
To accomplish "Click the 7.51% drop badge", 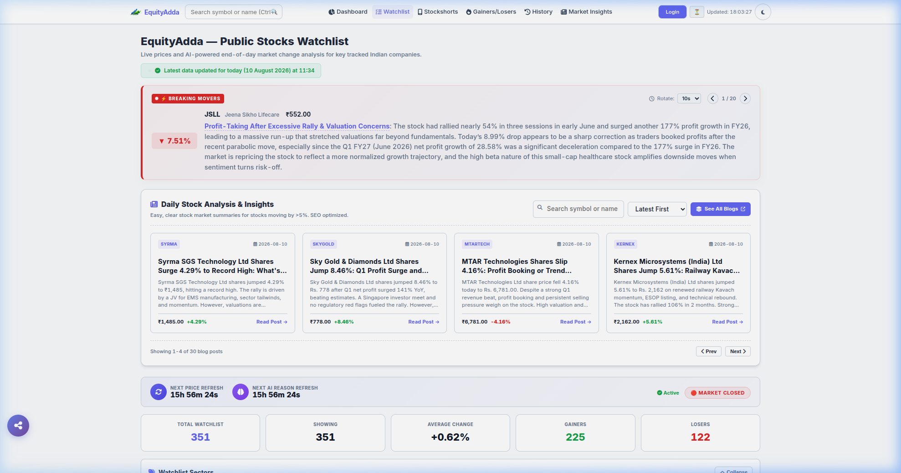I will tap(174, 141).
